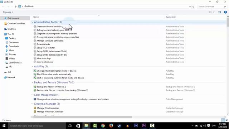Open the address bar history dropdown arrow
The width and height of the screenshot is (229, 129).
(190, 6)
